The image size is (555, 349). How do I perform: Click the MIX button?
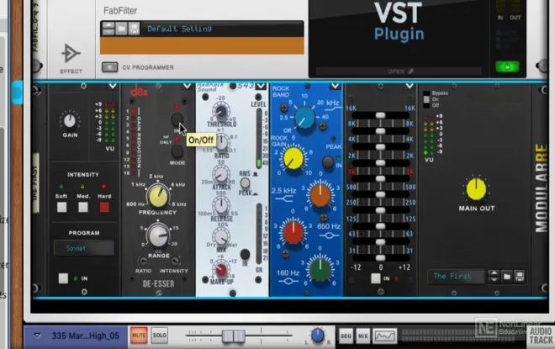(x=362, y=336)
